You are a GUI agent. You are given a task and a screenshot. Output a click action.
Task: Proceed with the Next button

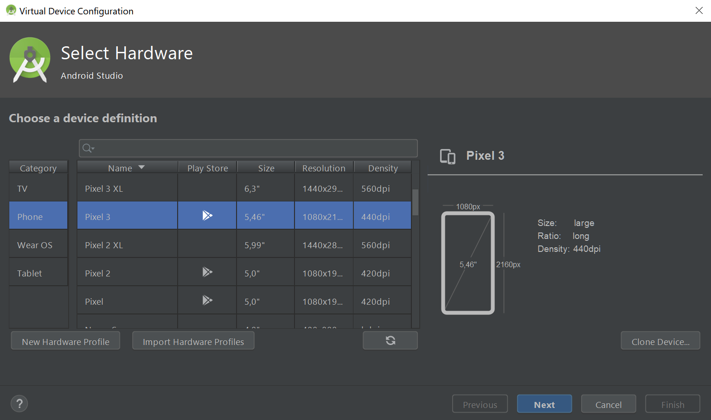coord(544,403)
